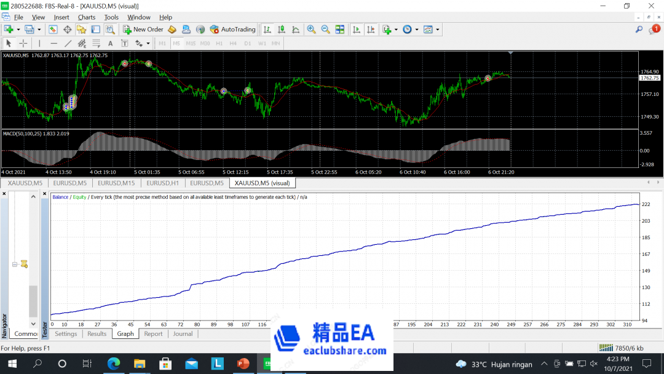Viewport: 664px width, 374px height.
Task: Open the signals radio-wave icon
Action: 200,30
